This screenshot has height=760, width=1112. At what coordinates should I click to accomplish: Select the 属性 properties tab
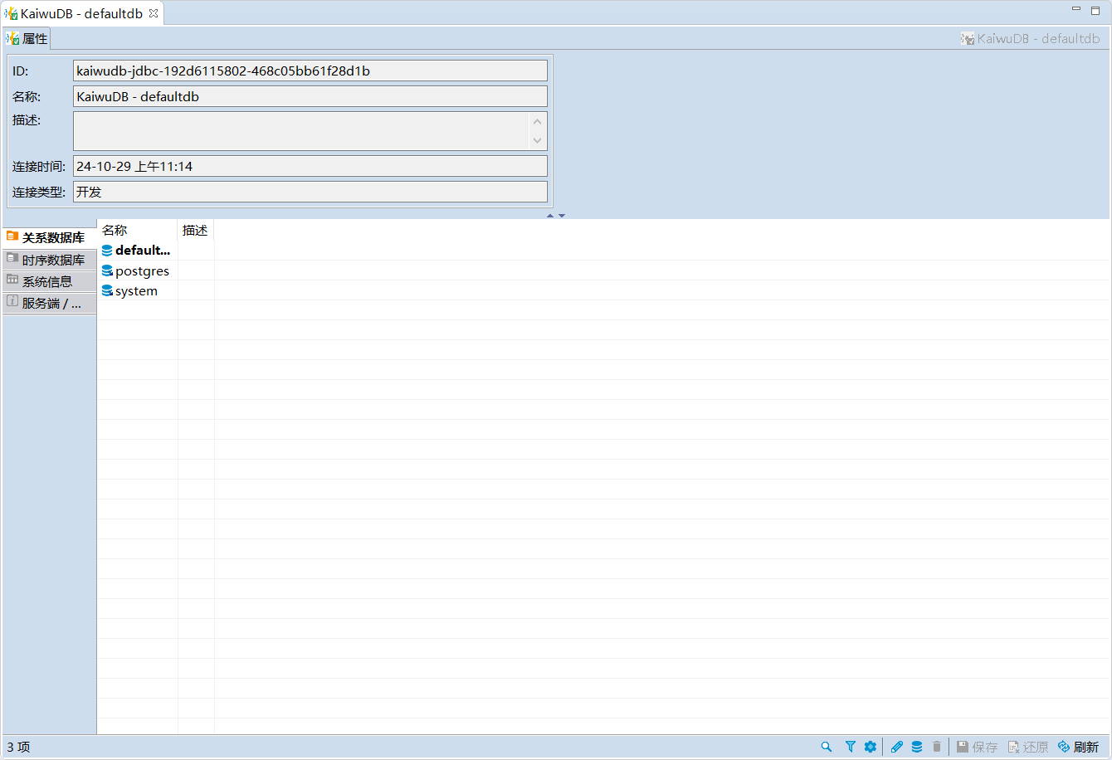click(x=28, y=38)
